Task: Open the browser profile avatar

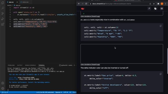Action: pos(162,4)
